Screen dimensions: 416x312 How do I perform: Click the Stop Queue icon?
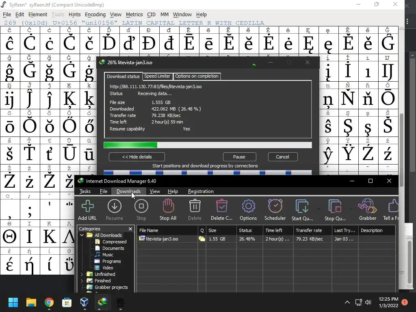[335, 206]
